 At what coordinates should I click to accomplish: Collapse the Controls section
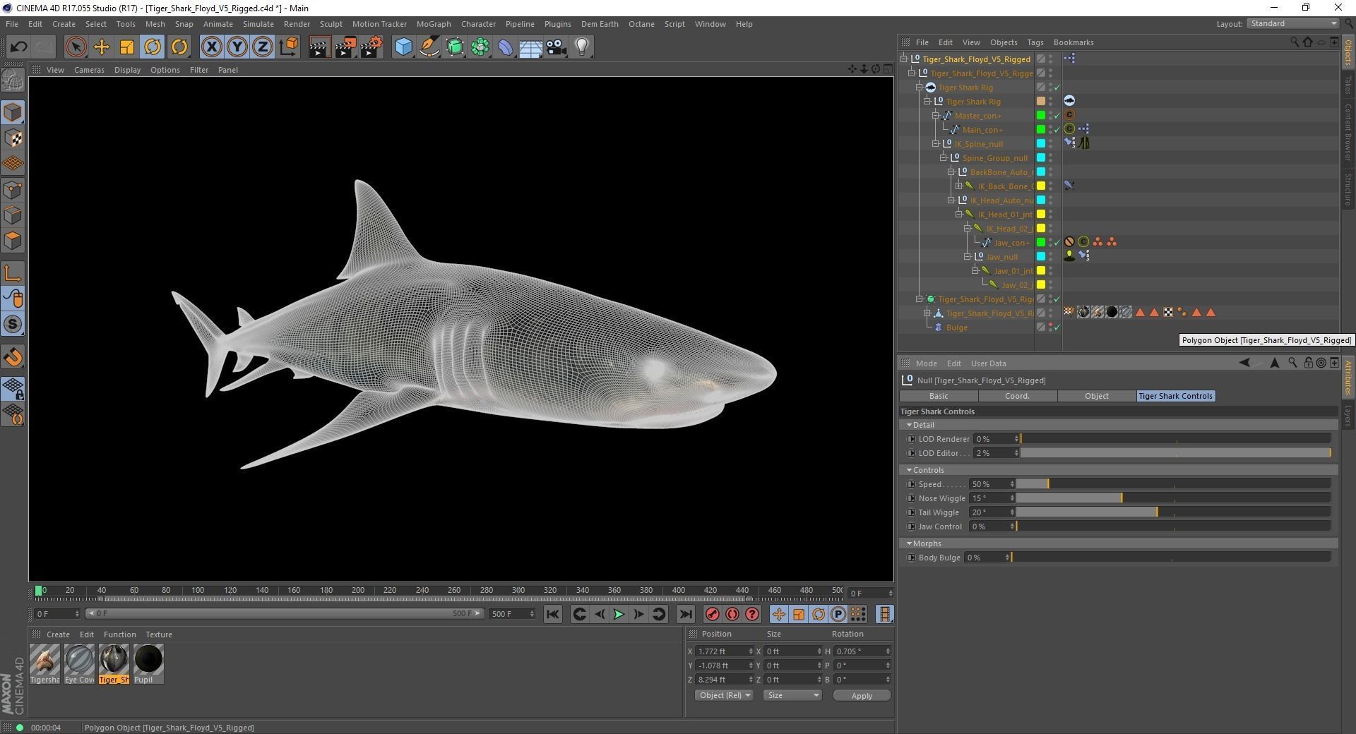pyautogui.click(x=910, y=470)
